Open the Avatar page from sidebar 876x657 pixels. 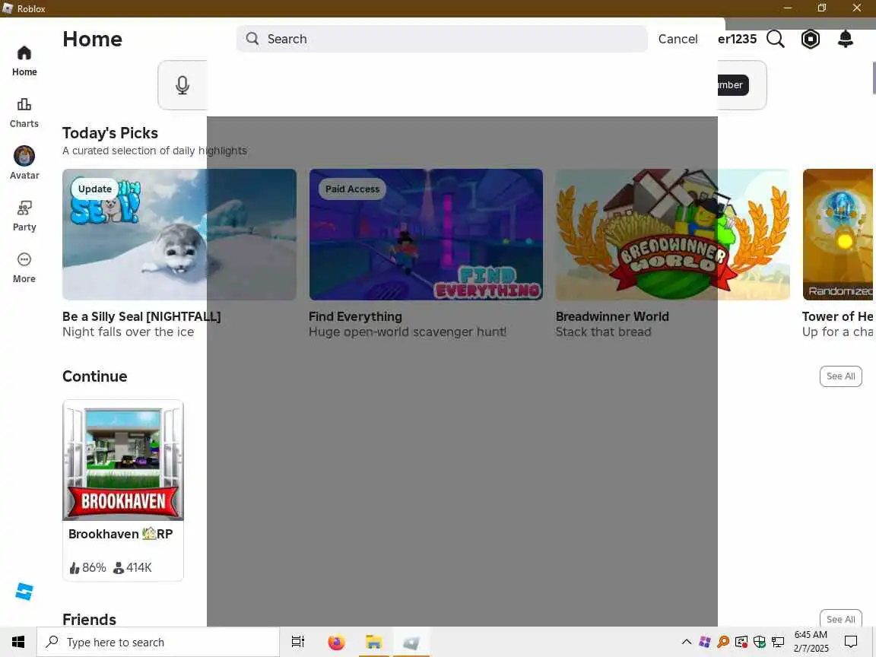tap(24, 163)
